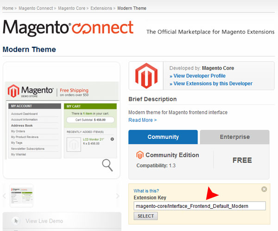Click the Community Edition heading text
The height and width of the screenshot is (231, 278).
click(x=172, y=155)
